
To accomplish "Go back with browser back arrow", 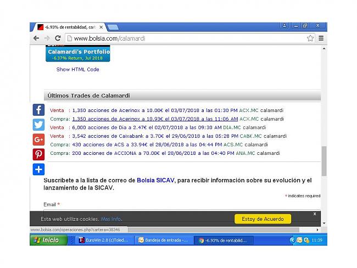I will 36,38.
